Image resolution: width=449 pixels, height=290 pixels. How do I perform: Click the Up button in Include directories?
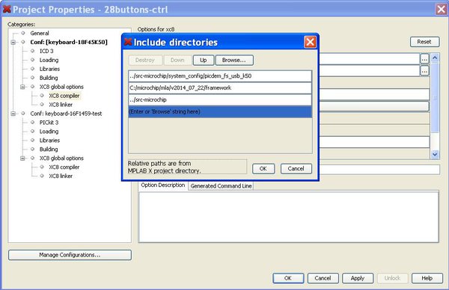(x=204, y=60)
